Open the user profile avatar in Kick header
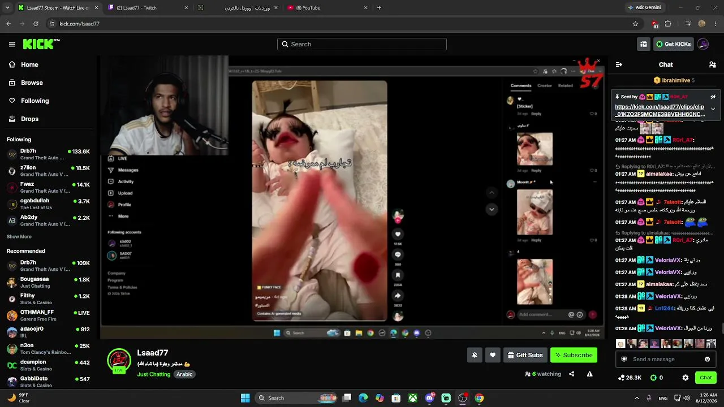Image resolution: width=724 pixels, height=407 pixels. click(703, 44)
